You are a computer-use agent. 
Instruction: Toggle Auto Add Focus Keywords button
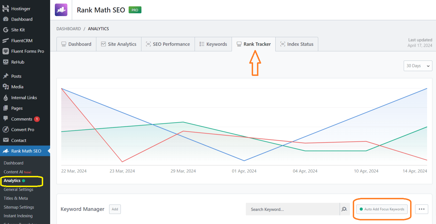pos(382,209)
